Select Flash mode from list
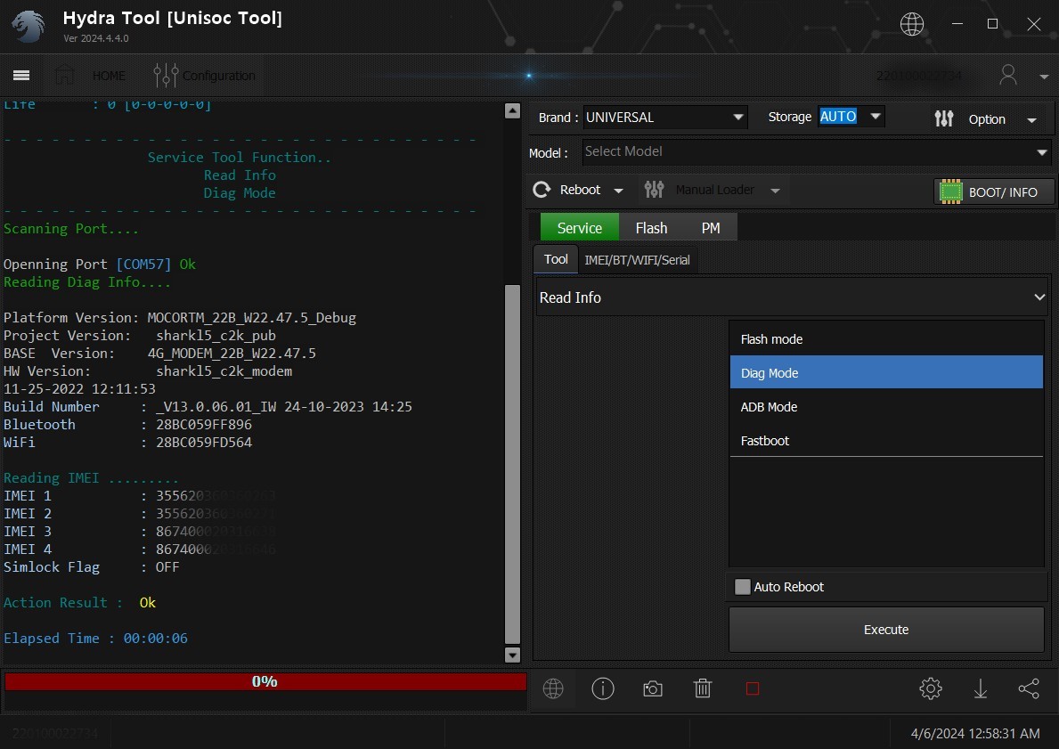Viewport: 1059px width, 749px height. [886, 339]
